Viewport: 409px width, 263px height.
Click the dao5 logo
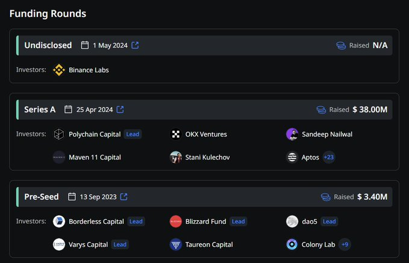tap(292, 221)
